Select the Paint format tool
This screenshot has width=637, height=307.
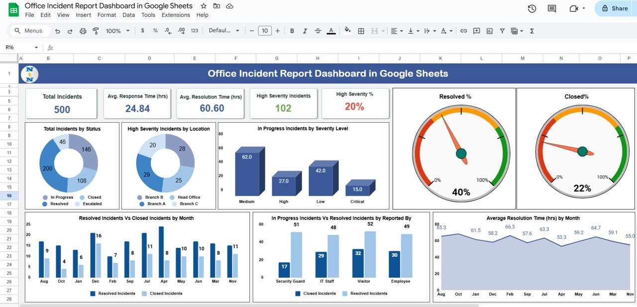[96, 31]
